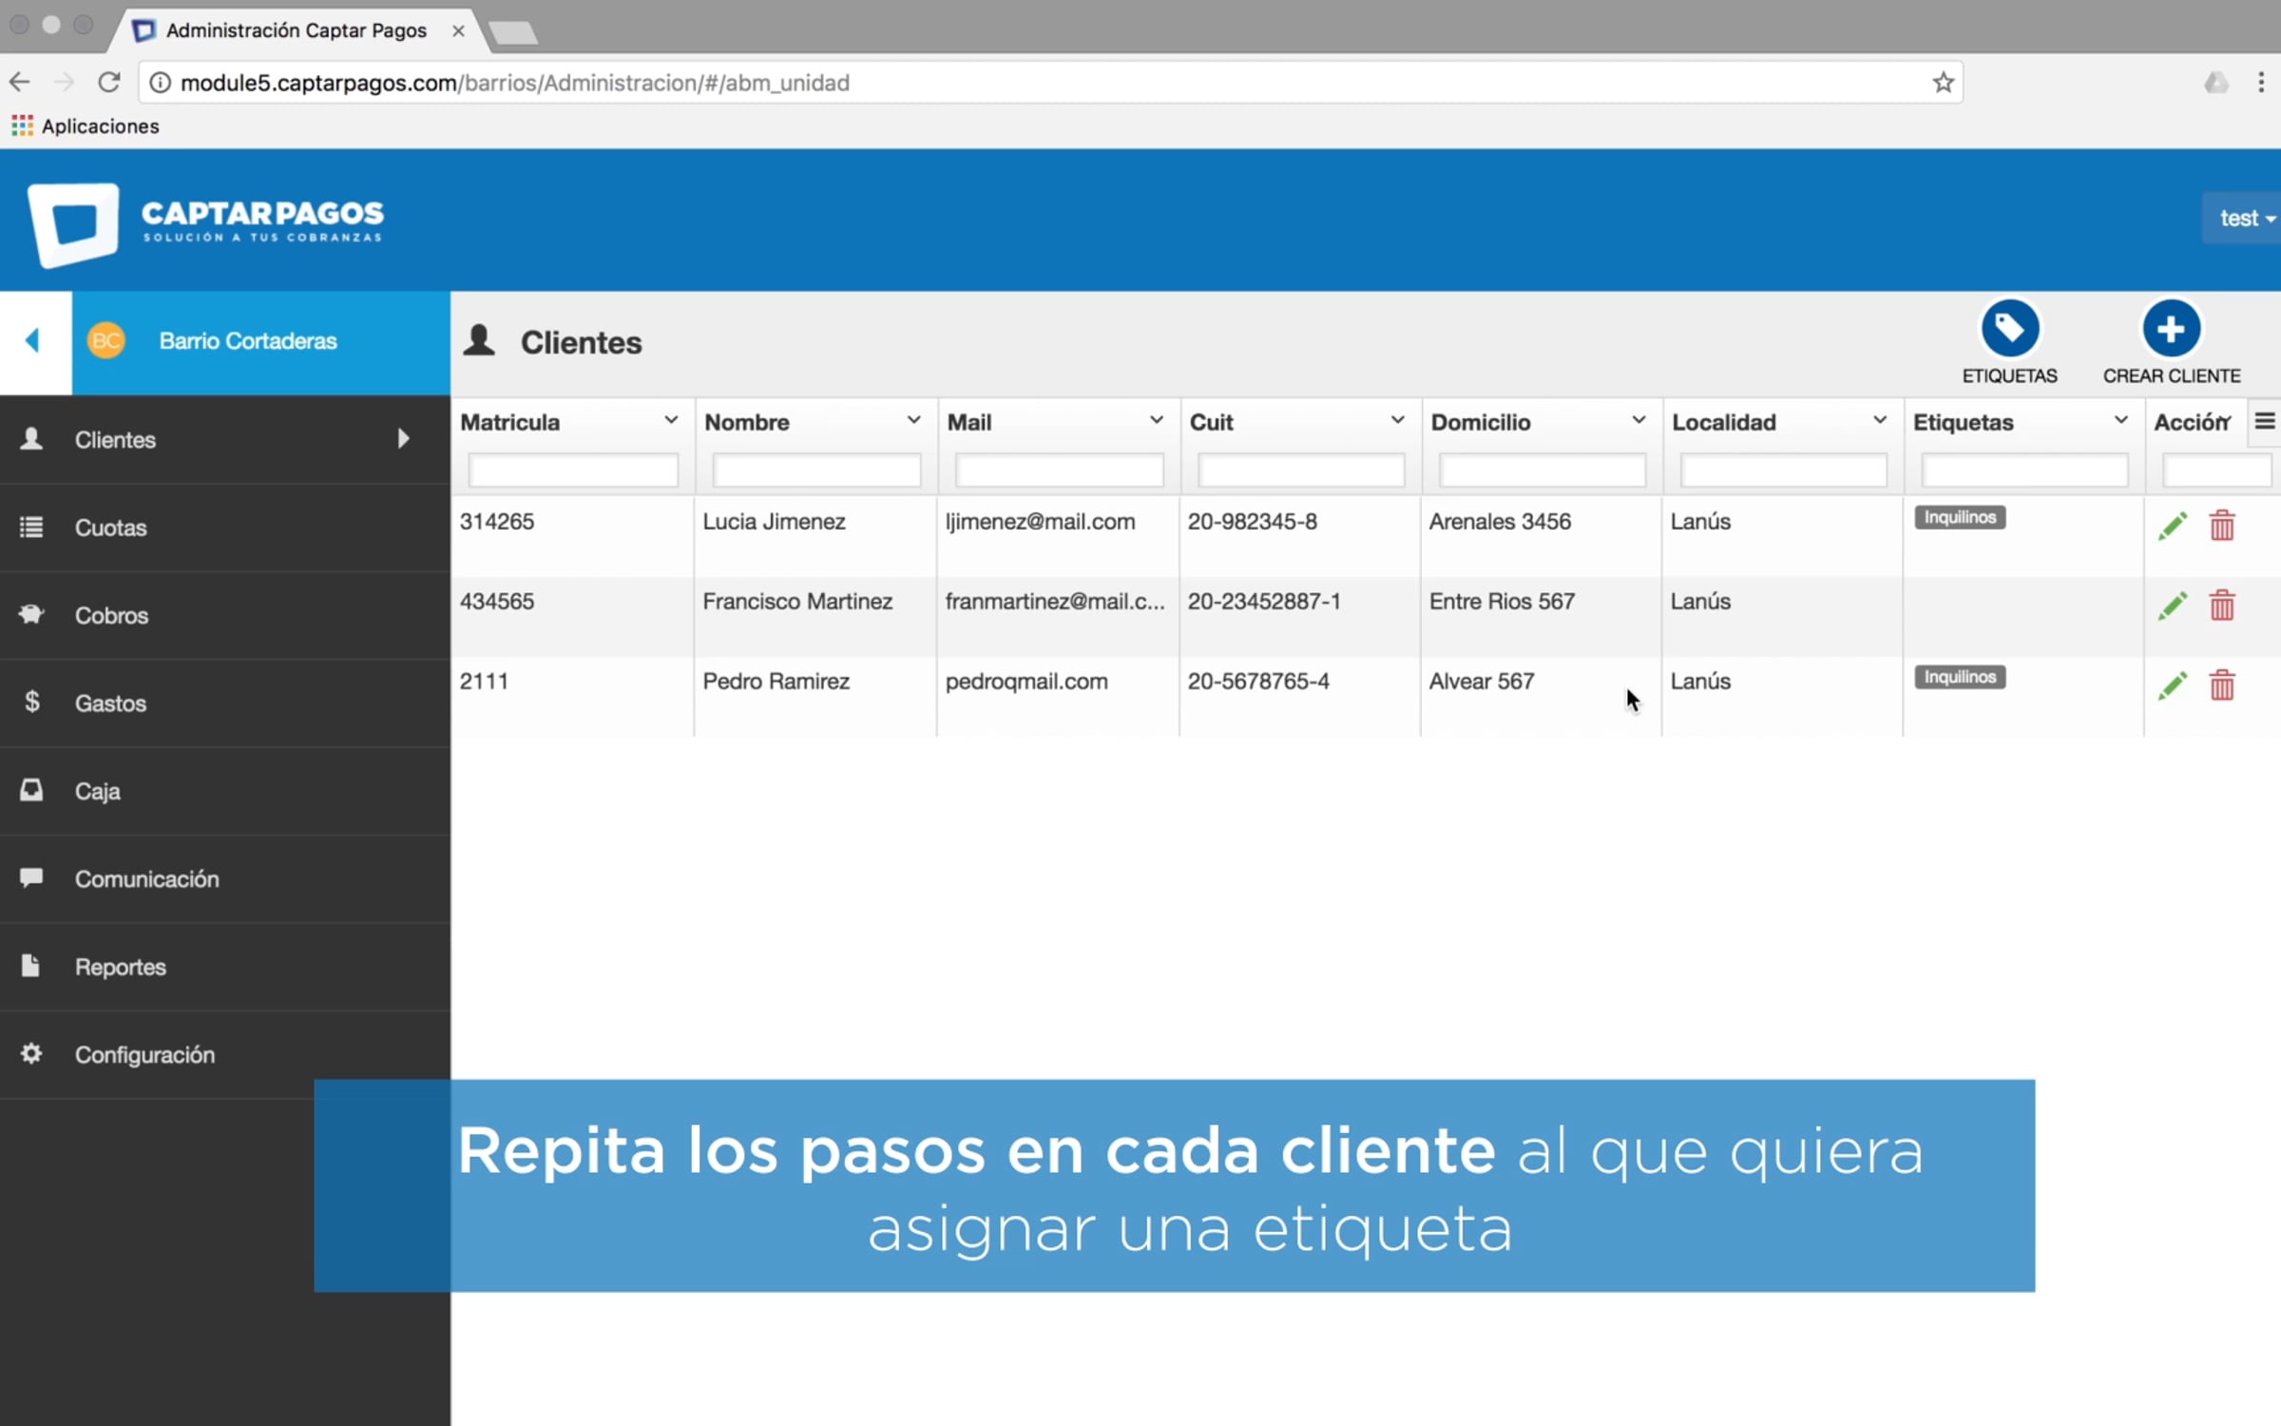2281x1426 pixels.
Task: Click the Crear Cliente plus icon
Action: 2171,329
